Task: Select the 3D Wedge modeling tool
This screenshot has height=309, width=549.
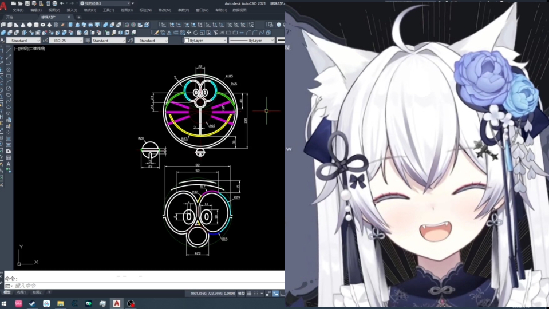Action: click(17, 25)
